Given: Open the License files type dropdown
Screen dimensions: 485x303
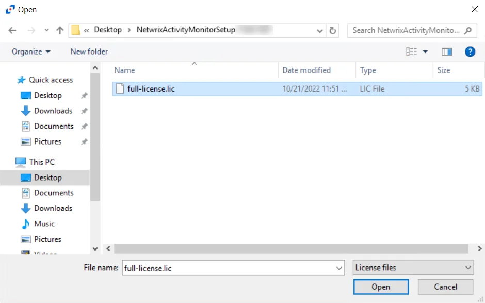Looking at the screenshot, I should (413, 268).
